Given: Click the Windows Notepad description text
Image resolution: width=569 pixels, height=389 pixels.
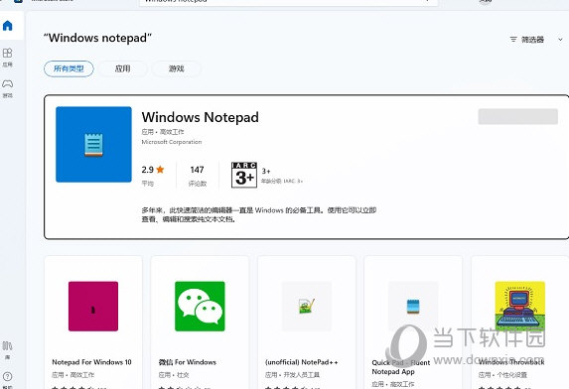Looking at the screenshot, I should click(259, 214).
